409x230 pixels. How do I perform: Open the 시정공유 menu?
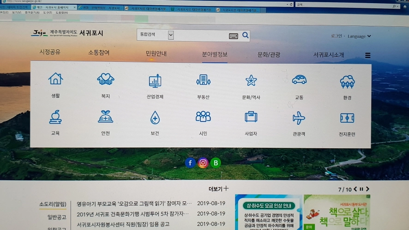(x=50, y=52)
